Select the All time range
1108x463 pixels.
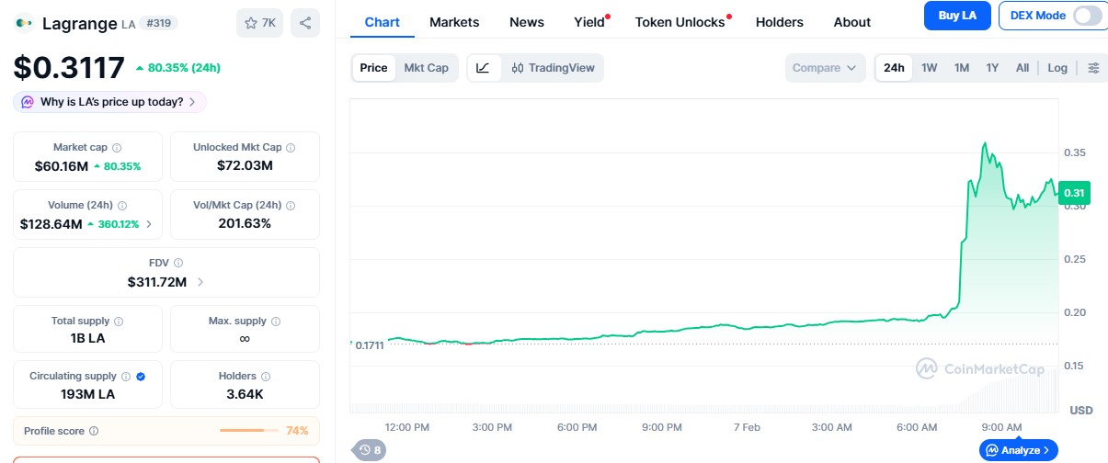1022,68
